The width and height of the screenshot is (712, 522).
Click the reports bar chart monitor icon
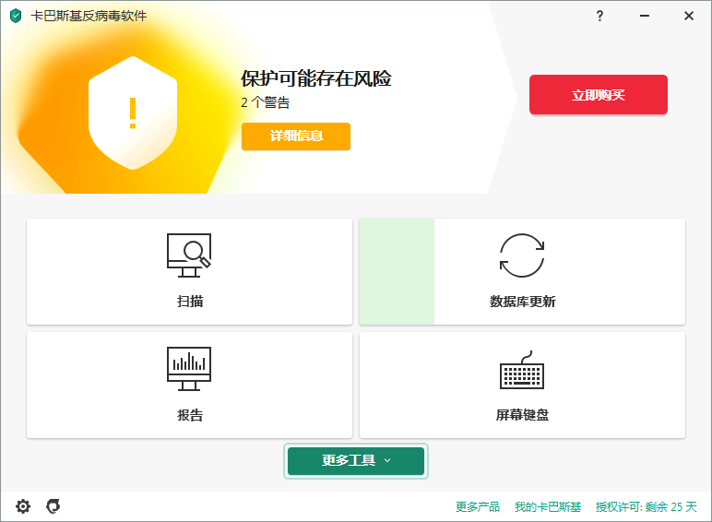189,369
